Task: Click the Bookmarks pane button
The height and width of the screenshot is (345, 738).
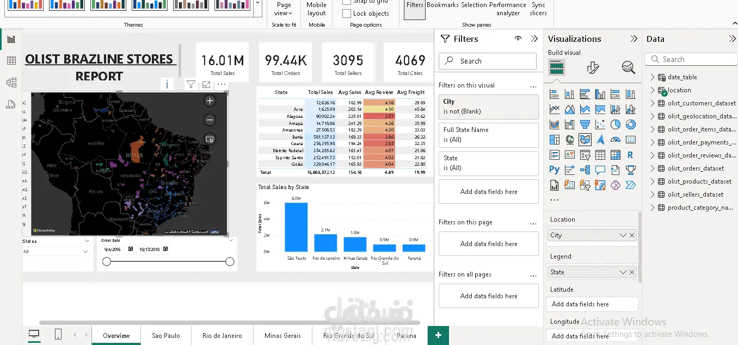Action: (x=442, y=5)
